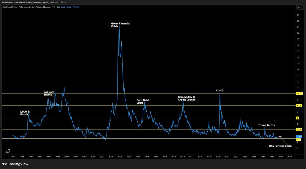Click 12 on the price axis
This screenshot has height=169, width=306.
tap(298, 82)
